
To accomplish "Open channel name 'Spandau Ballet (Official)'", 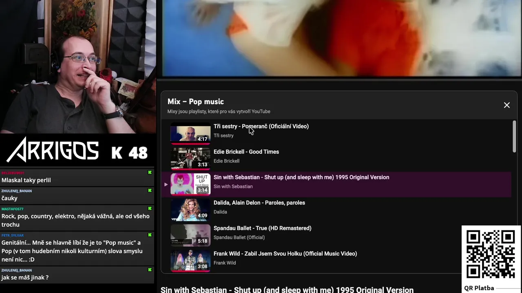I will [239, 237].
